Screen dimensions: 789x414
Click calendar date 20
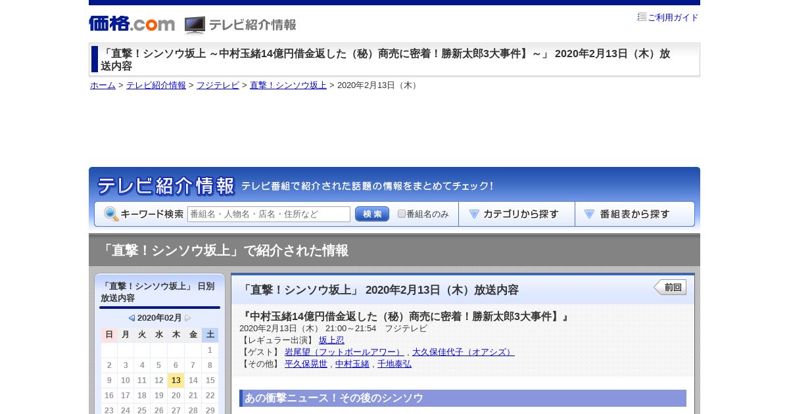tap(176, 396)
